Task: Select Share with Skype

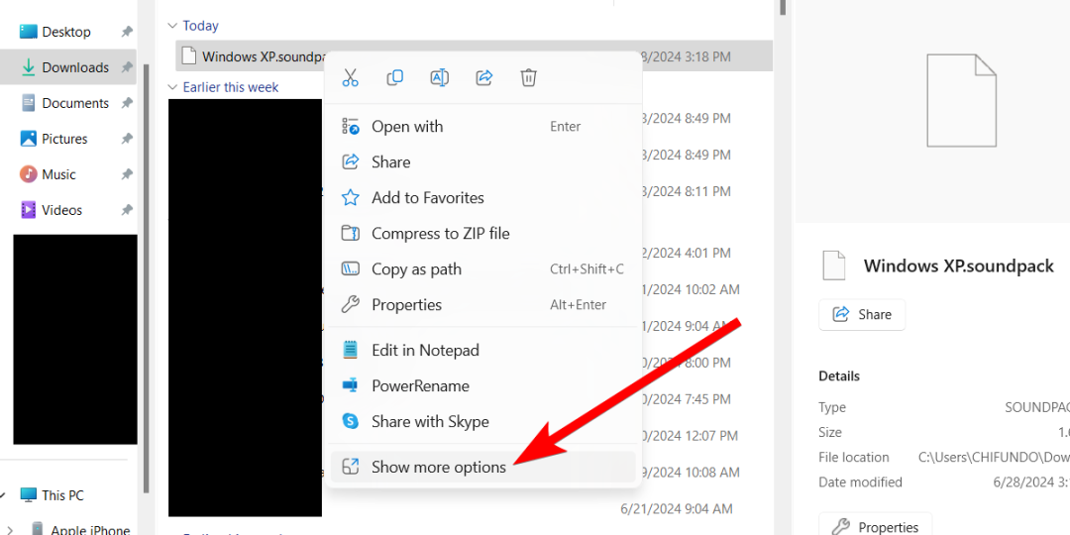Action: 482,421
